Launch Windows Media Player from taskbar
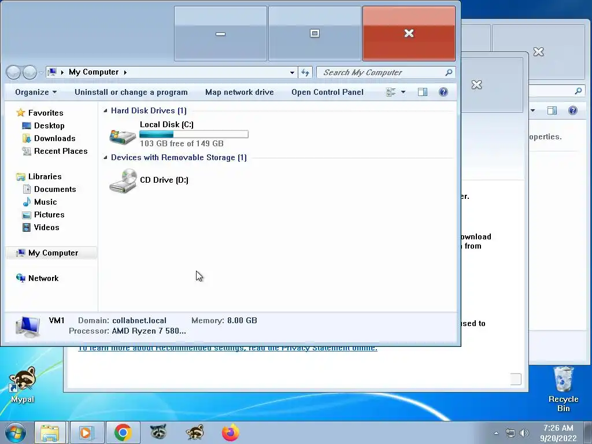Image resolution: width=592 pixels, height=444 pixels. point(87,432)
